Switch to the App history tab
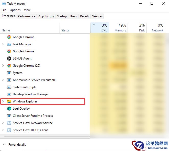 click(x=46, y=16)
